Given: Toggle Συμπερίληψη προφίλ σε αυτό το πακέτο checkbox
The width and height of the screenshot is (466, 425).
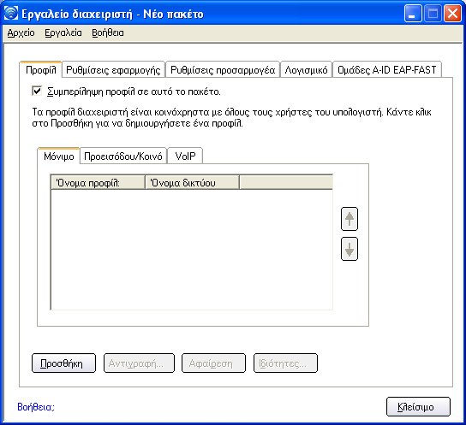Looking at the screenshot, I should click(x=37, y=91).
